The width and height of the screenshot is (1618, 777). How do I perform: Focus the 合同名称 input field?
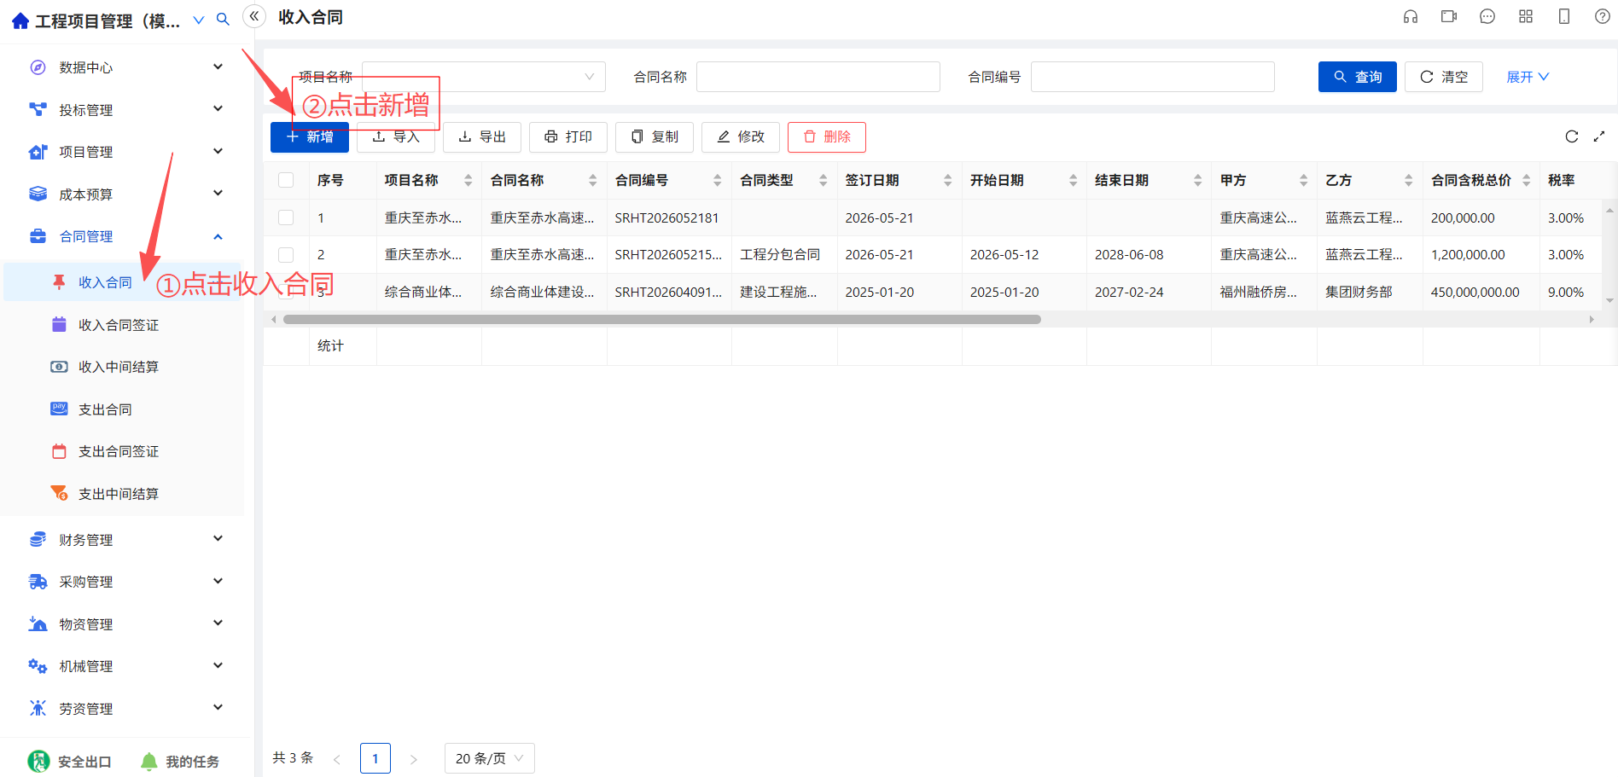tap(818, 77)
